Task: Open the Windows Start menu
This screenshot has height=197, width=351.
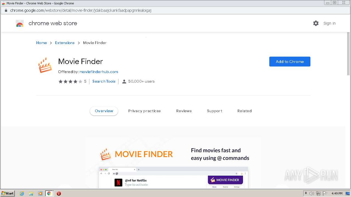Action: pyautogui.click(x=8, y=193)
